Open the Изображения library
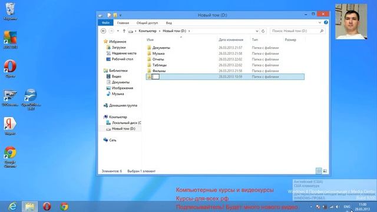This screenshot has width=377, height=212. pos(122,88)
